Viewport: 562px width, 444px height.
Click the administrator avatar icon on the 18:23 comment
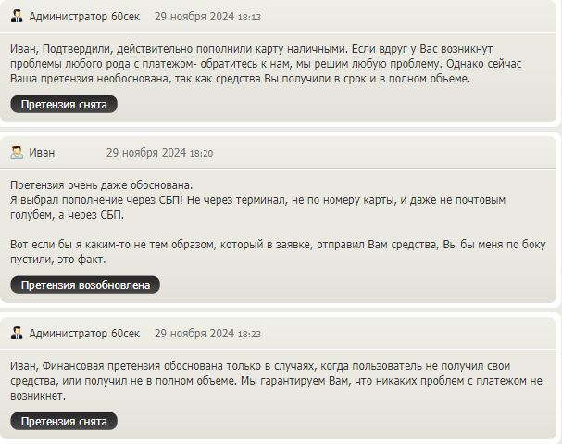click(17, 333)
